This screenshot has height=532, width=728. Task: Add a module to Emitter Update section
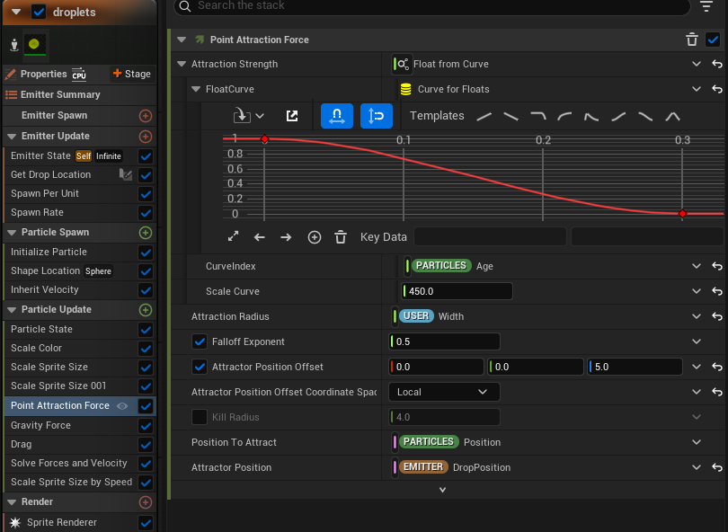146,137
